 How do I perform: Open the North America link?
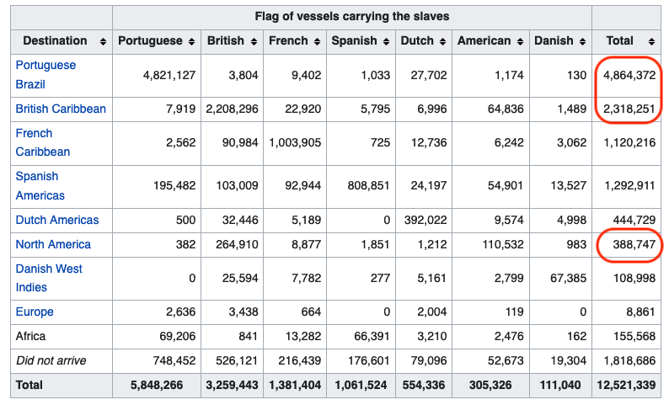[53, 244]
